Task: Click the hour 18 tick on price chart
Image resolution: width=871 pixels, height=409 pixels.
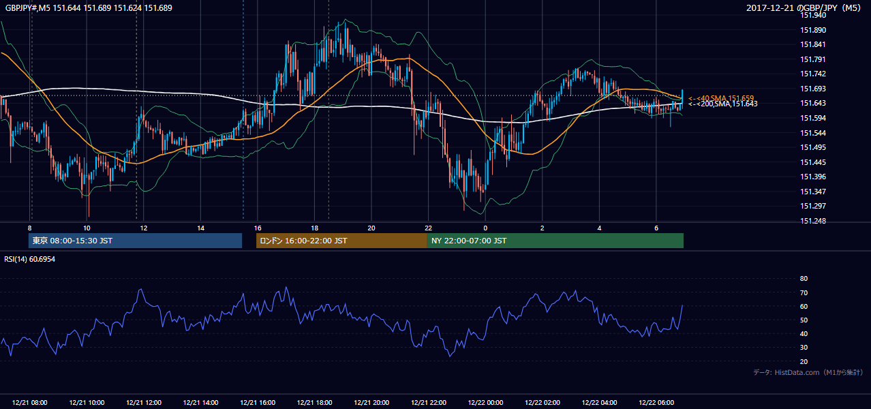Action: coord(314,228)
